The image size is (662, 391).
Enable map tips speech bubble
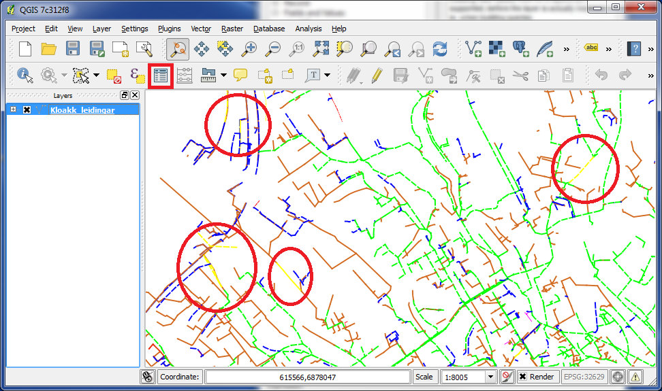[240, 76]
